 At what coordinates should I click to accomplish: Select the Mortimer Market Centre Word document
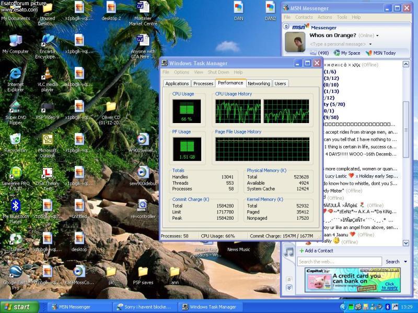[143, 14]
